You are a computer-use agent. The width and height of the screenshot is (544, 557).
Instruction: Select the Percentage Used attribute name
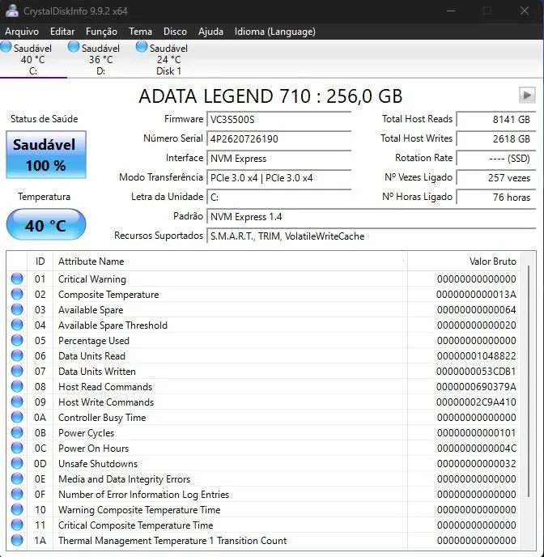[94, 341]
